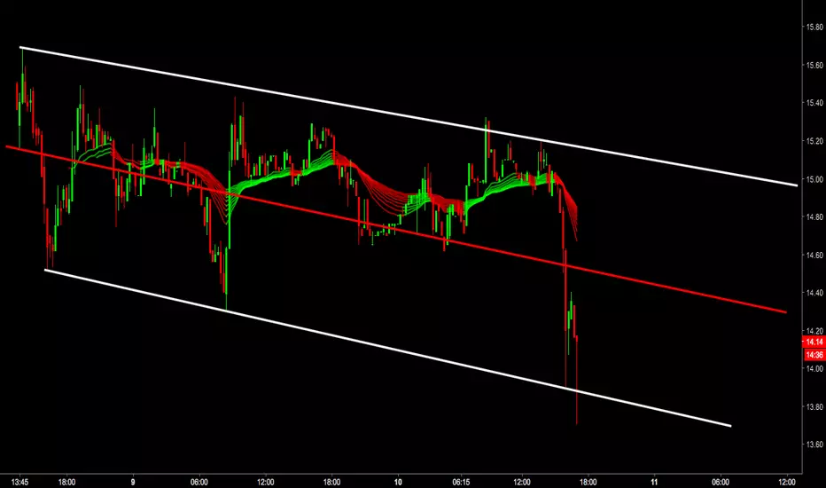The height and width of the screenshot is (488, 826).
Task: Click the 14.00 price axis label
Action: click(x=814, y=369)
